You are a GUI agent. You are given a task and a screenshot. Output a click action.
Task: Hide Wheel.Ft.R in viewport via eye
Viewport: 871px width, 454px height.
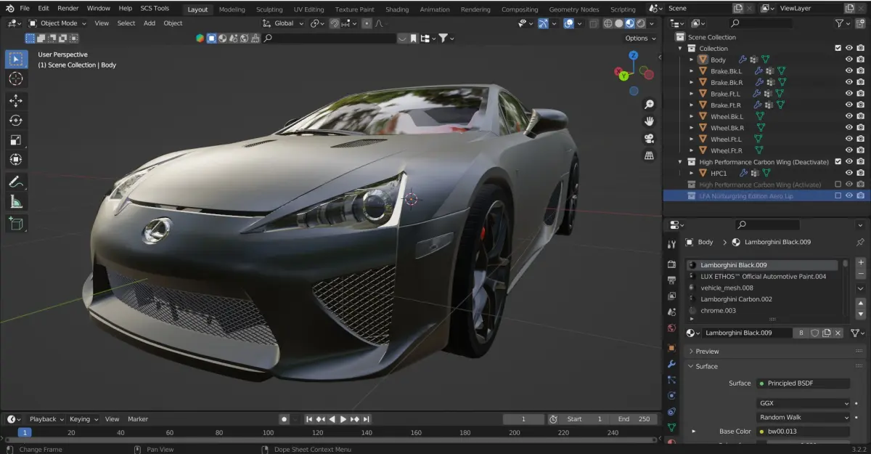click(849, 150)
